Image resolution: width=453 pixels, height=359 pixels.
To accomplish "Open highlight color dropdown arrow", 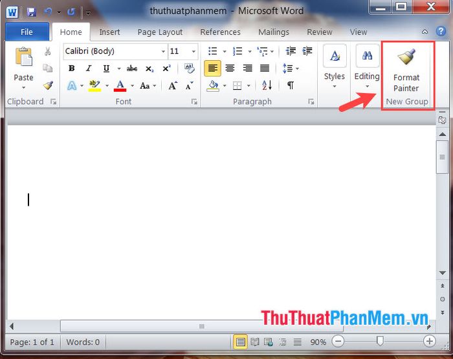I will point(107,86).
